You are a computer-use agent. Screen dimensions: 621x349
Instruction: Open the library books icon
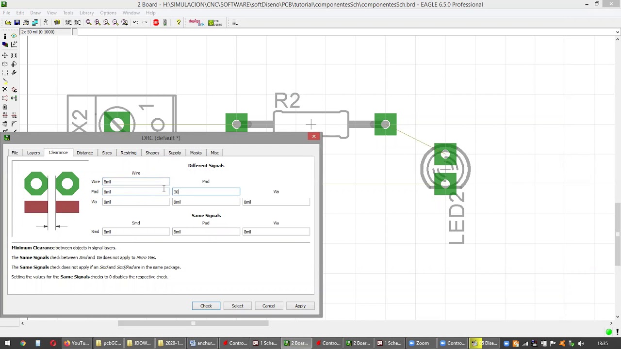57,23
